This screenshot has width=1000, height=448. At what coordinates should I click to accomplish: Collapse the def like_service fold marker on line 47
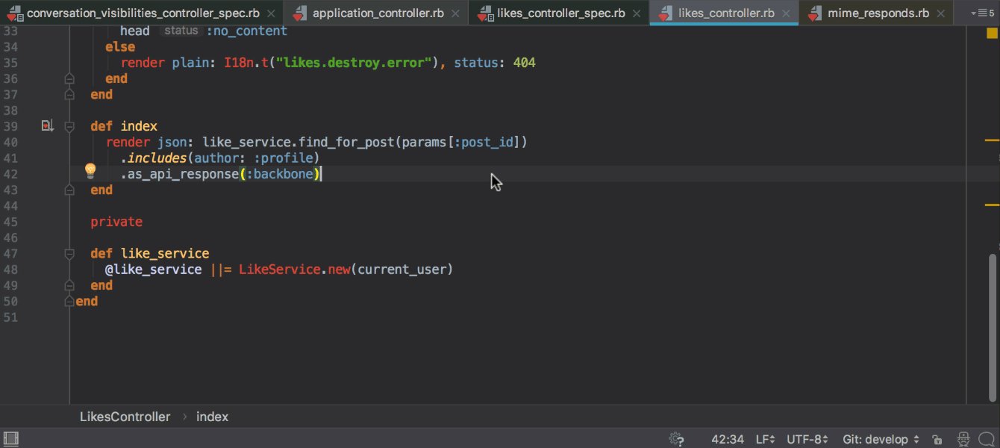click(69, 254)
